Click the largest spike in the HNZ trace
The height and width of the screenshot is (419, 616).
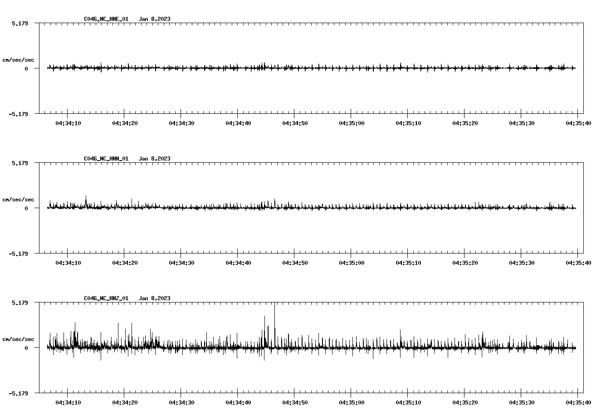click(275, 317)
